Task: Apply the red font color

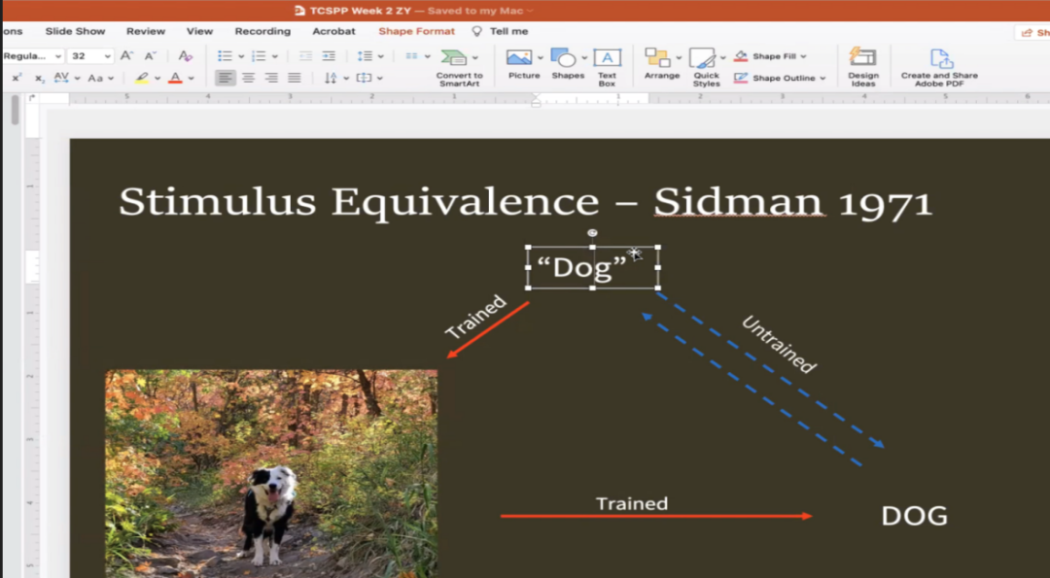Action: coord(175,79)
